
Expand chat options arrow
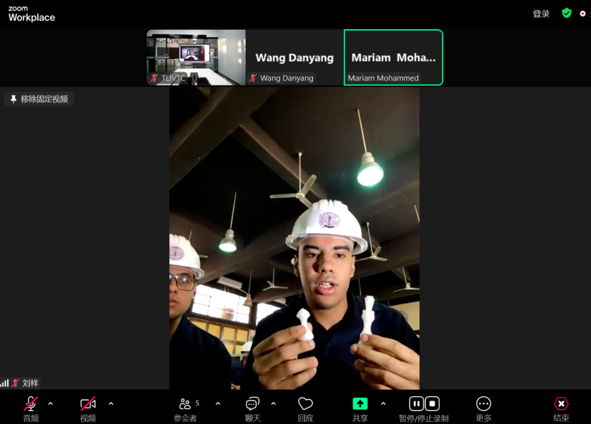pyautogui.click(x=274, y=404)
